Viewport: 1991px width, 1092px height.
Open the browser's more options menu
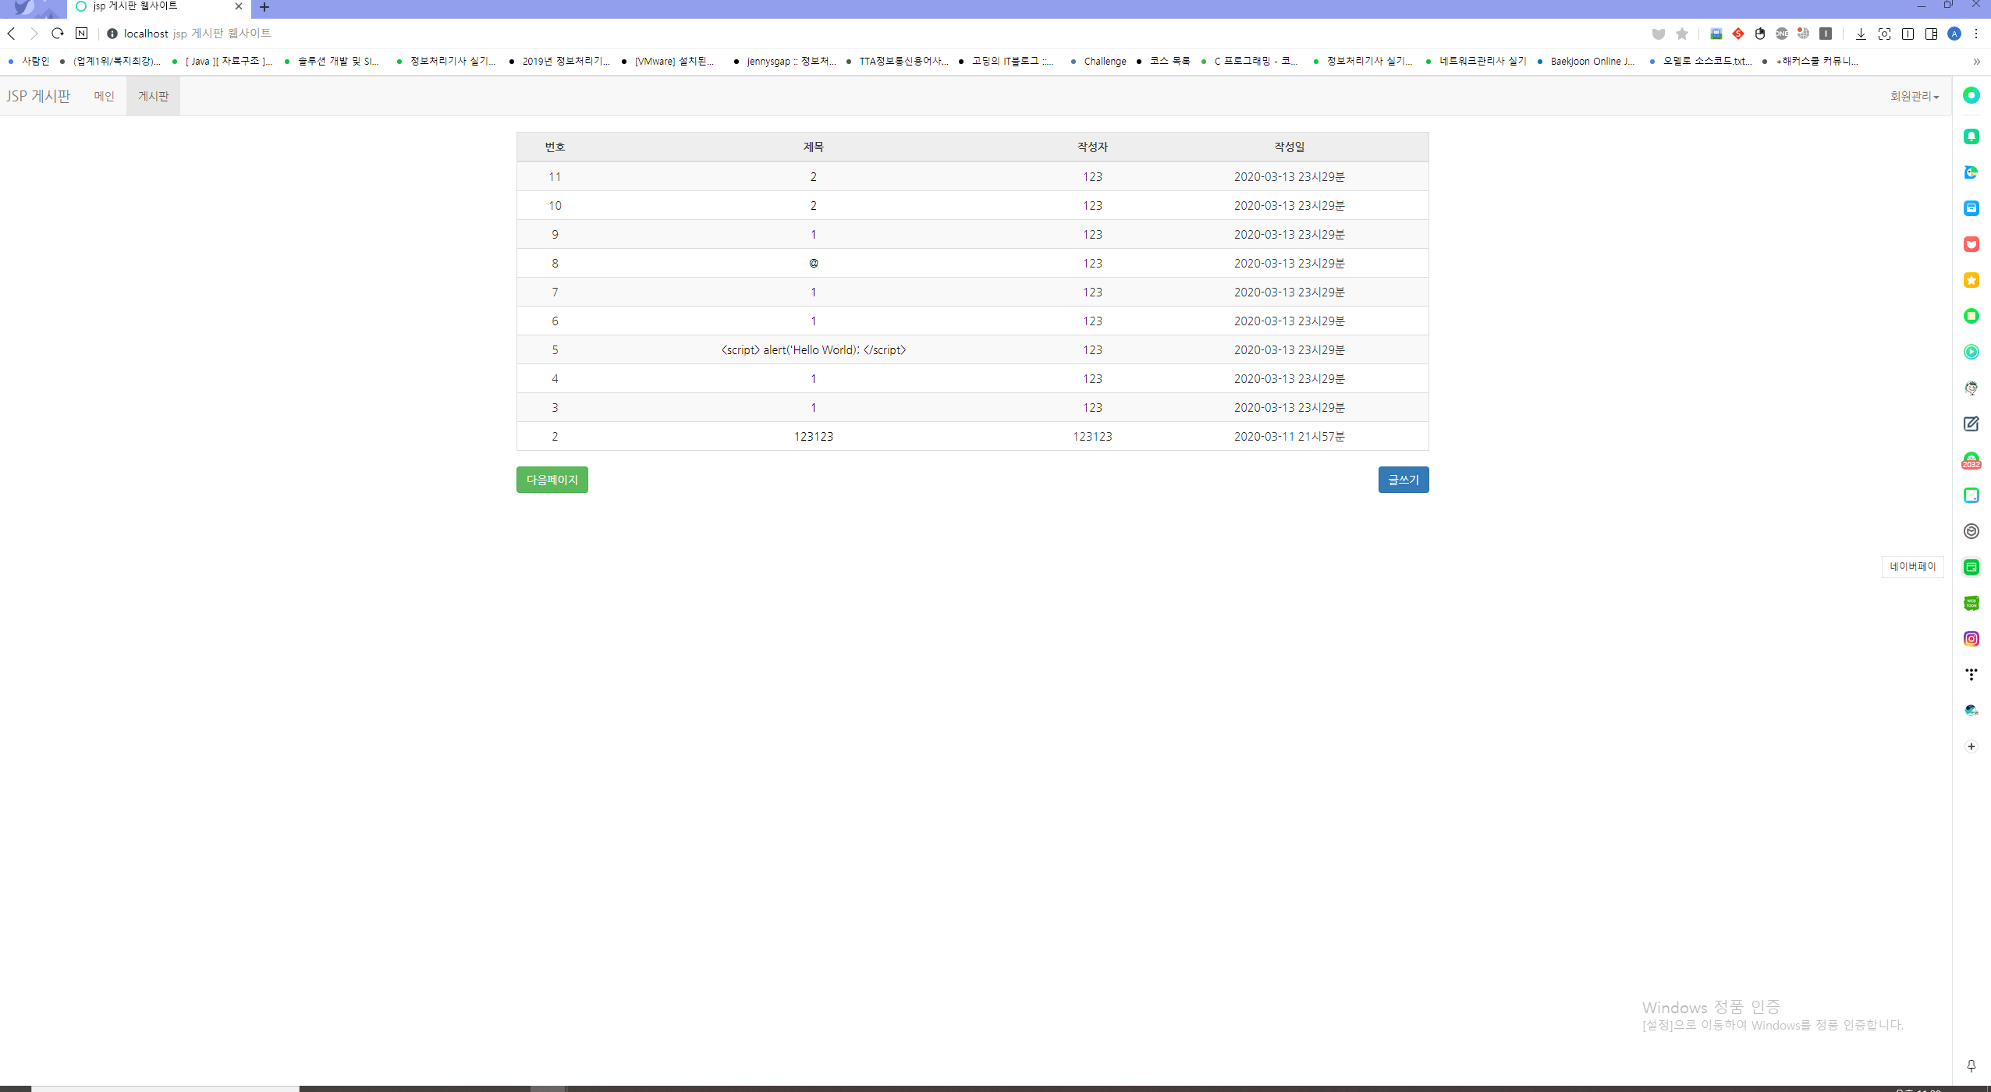1976,34
